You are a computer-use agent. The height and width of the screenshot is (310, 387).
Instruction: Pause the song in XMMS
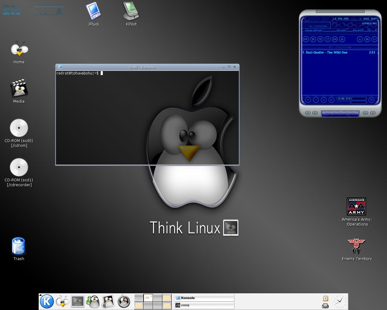pos(320,39)
